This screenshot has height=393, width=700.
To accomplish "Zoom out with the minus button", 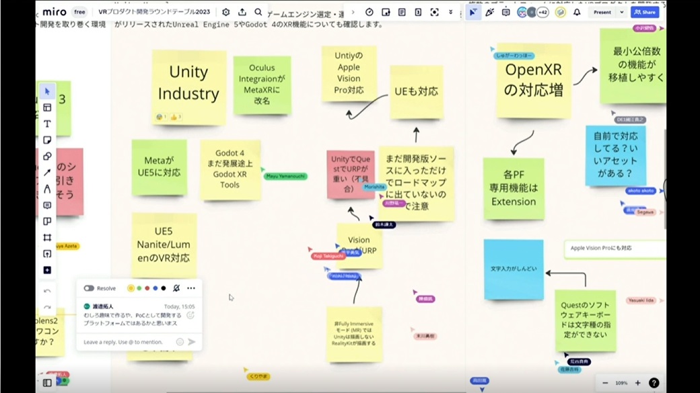I will [x=605, y=383].
